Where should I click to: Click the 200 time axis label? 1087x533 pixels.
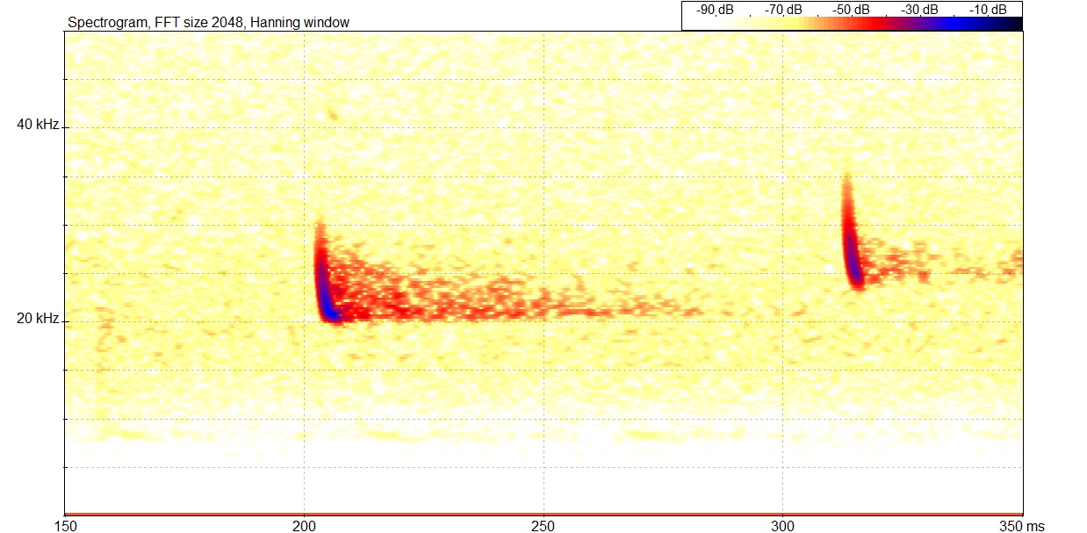[x=304, y=525]
